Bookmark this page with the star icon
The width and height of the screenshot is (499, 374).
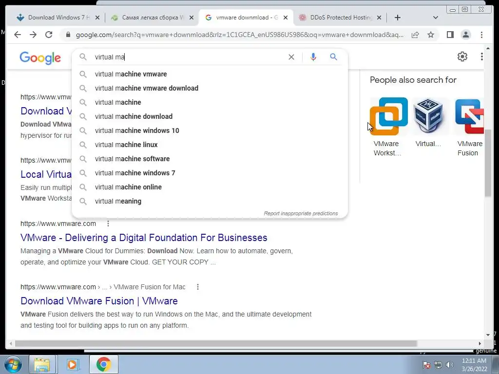[x=431, y=35]
